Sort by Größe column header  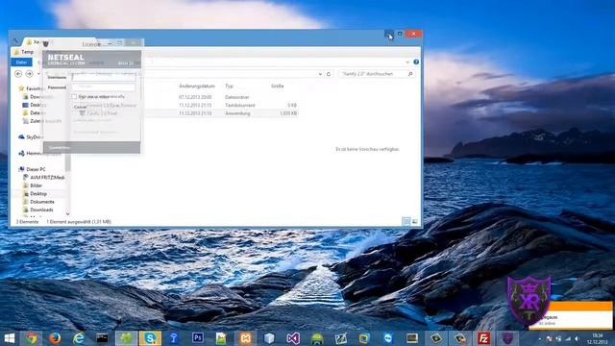[278, 86]
